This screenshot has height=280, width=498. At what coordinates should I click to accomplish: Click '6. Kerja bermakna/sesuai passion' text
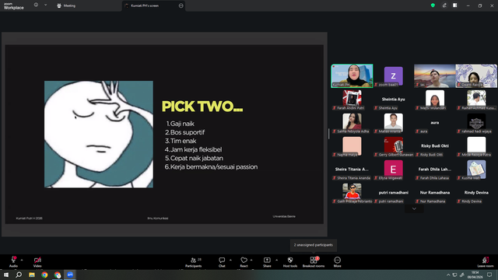(x=211, y=166)
